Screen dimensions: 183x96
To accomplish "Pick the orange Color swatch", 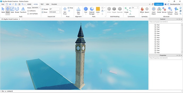I will pyautogui.click(x=98, y=9).
